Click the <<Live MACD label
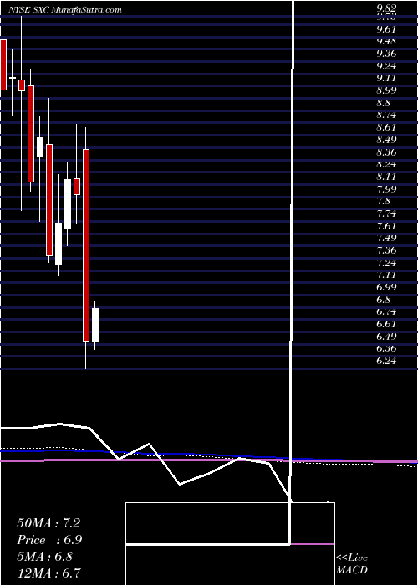Viewport: 418px width, 586px height. (352, 564)
